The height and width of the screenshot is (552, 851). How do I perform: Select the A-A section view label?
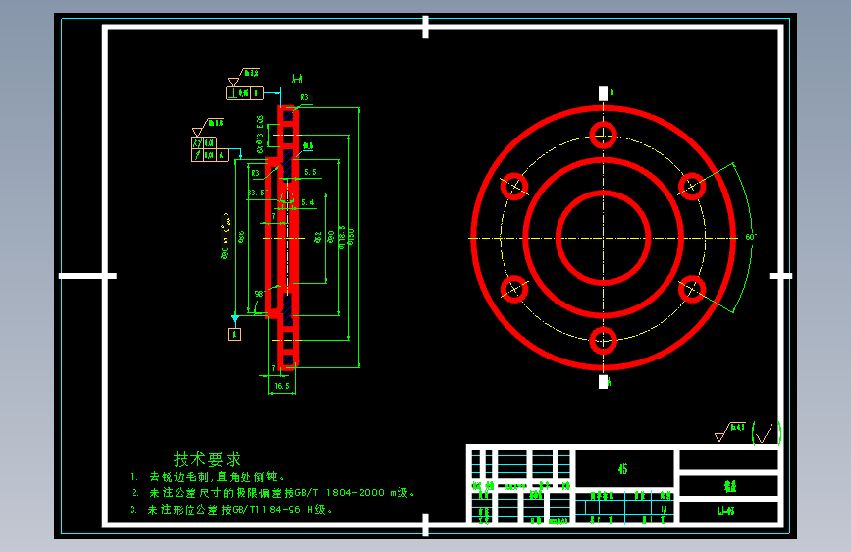click(x=296, y=79)
